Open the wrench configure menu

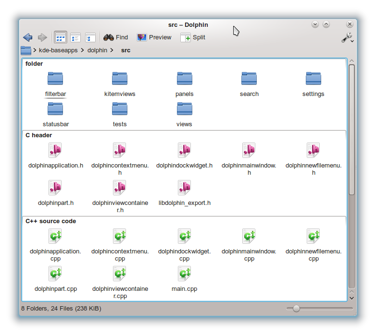tap(348, 37)
